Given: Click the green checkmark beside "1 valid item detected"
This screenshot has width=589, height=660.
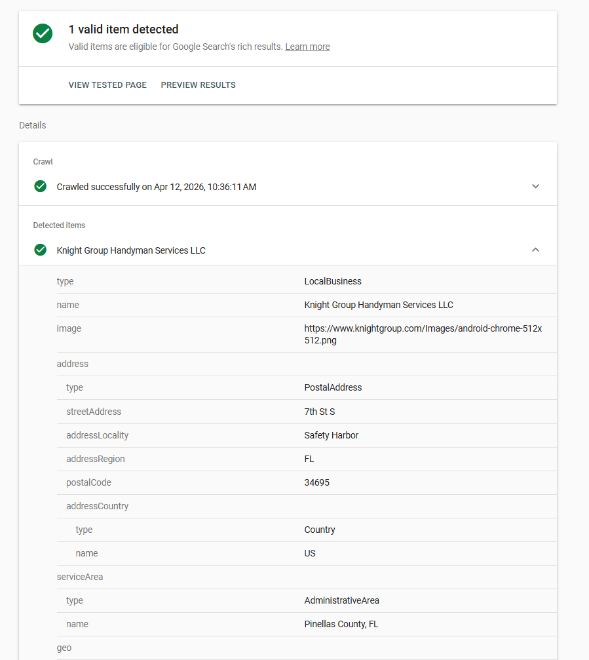Looking at the screenshot, I should point(43,33).
